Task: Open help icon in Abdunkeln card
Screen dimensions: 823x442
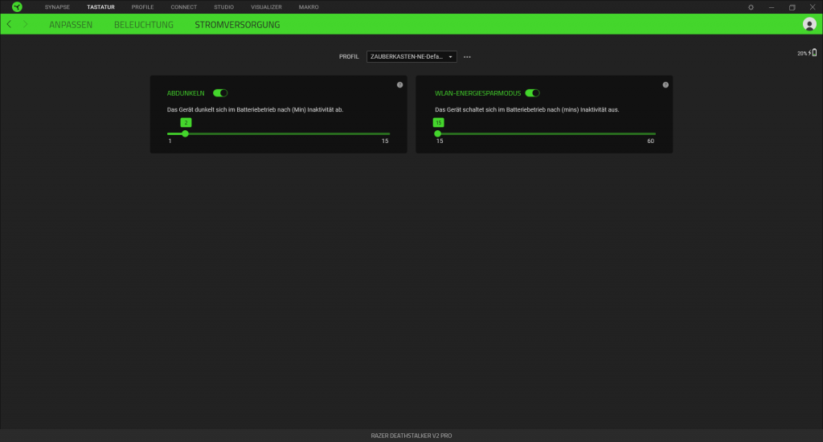Action: pos(400,84)
